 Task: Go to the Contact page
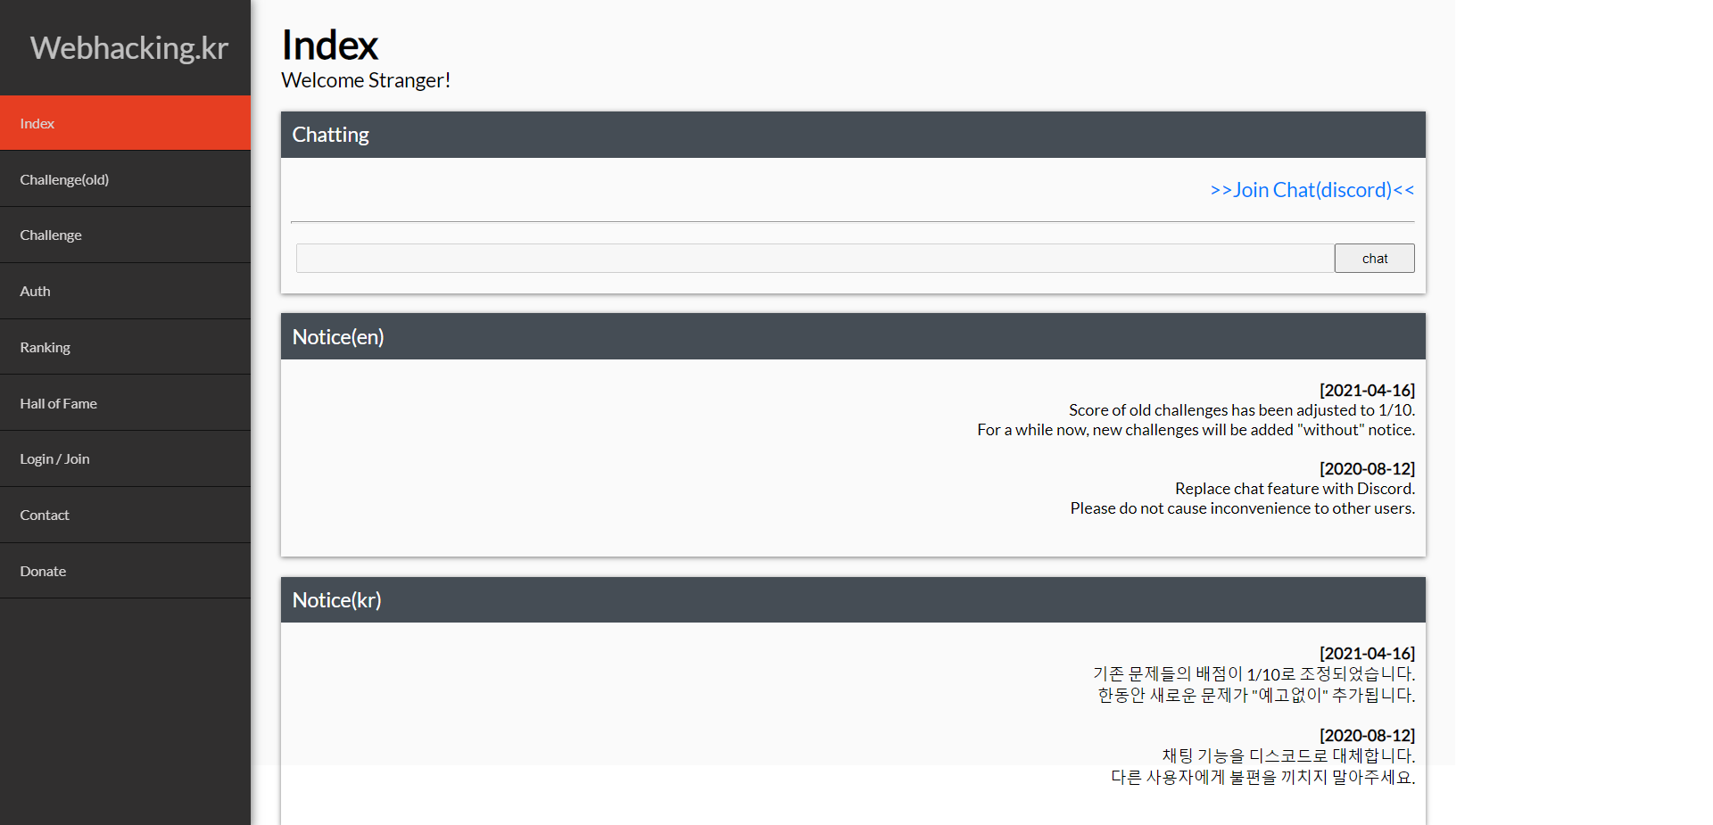125,515
